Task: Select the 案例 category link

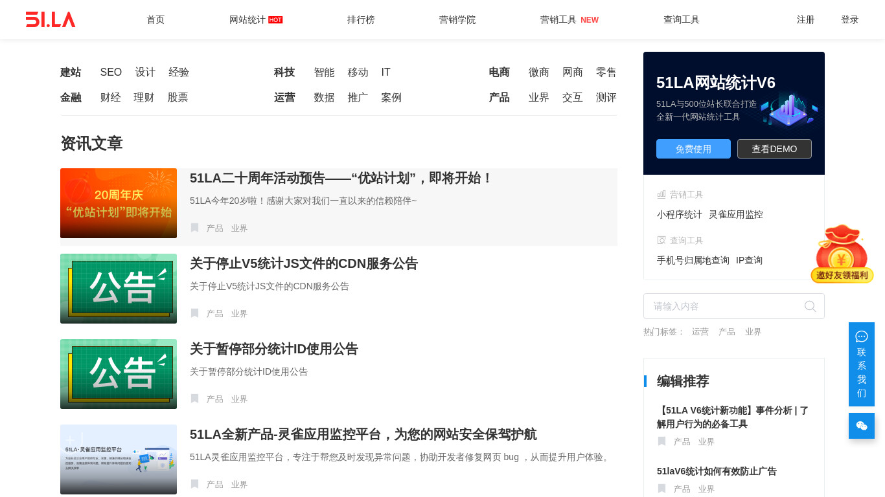Action: 391,98
